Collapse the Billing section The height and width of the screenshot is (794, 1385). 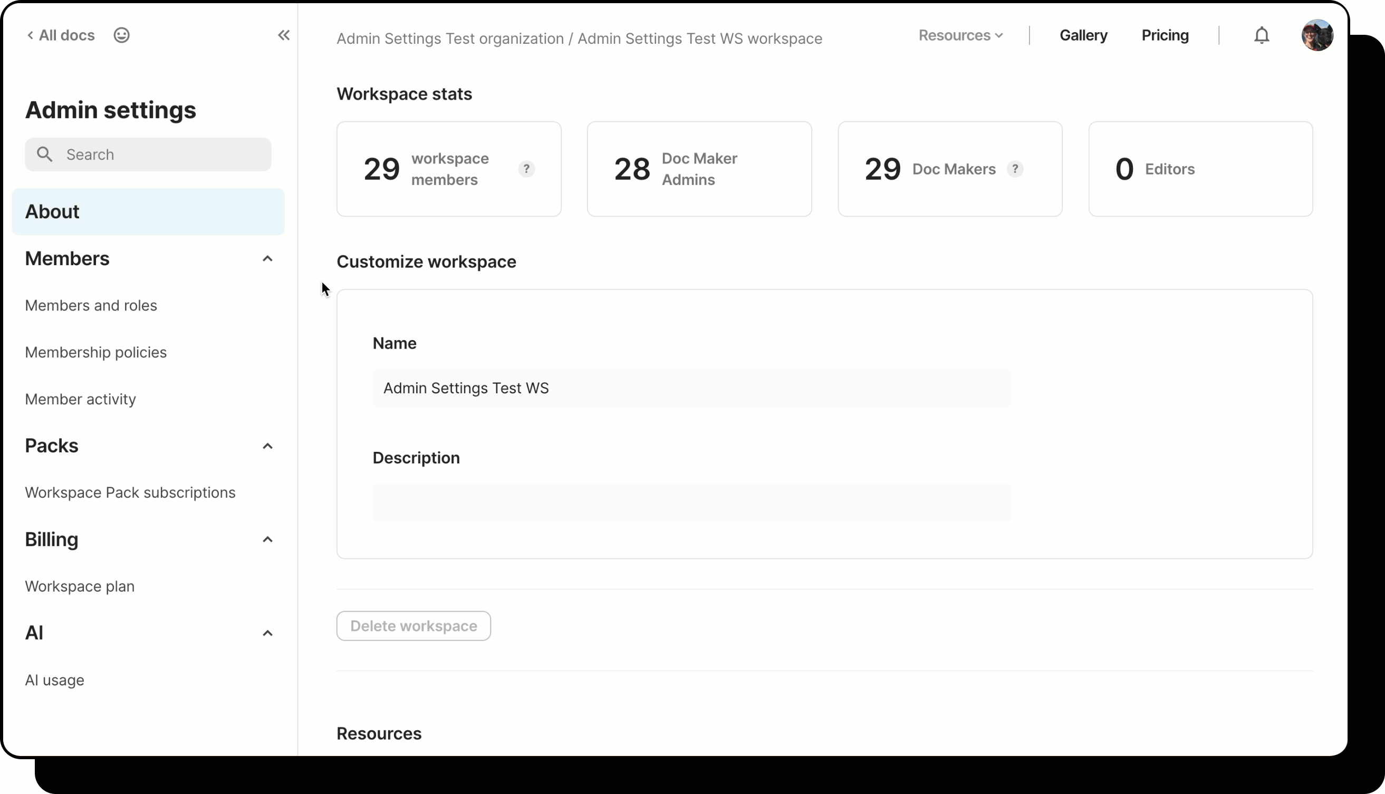(267, 540)
